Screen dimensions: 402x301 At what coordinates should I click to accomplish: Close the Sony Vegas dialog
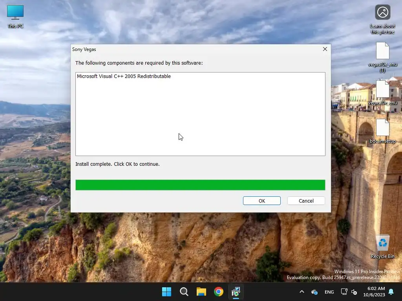point(325,49)
